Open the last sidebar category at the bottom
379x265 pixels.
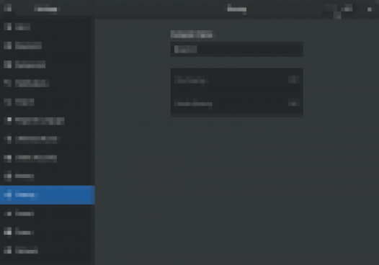pos(48,251)
